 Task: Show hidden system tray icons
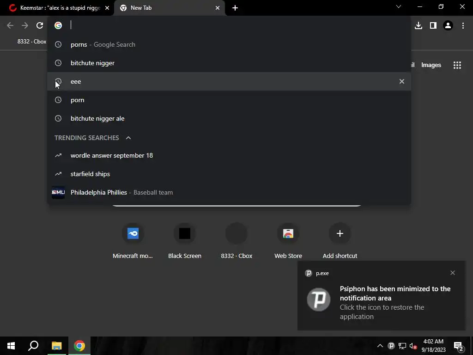(380, 346)
